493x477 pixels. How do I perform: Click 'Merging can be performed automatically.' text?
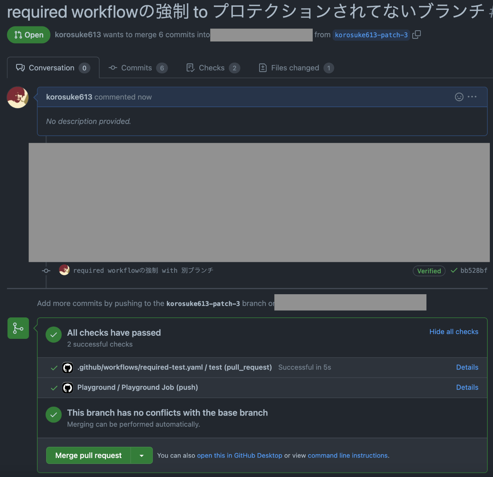point(133,424)
